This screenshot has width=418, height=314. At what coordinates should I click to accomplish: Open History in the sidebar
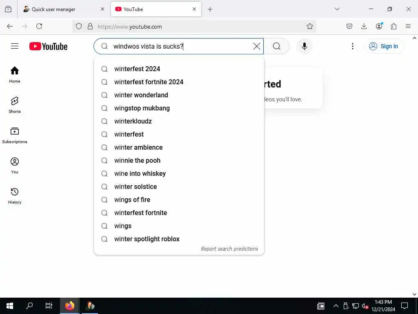point(15,196)
